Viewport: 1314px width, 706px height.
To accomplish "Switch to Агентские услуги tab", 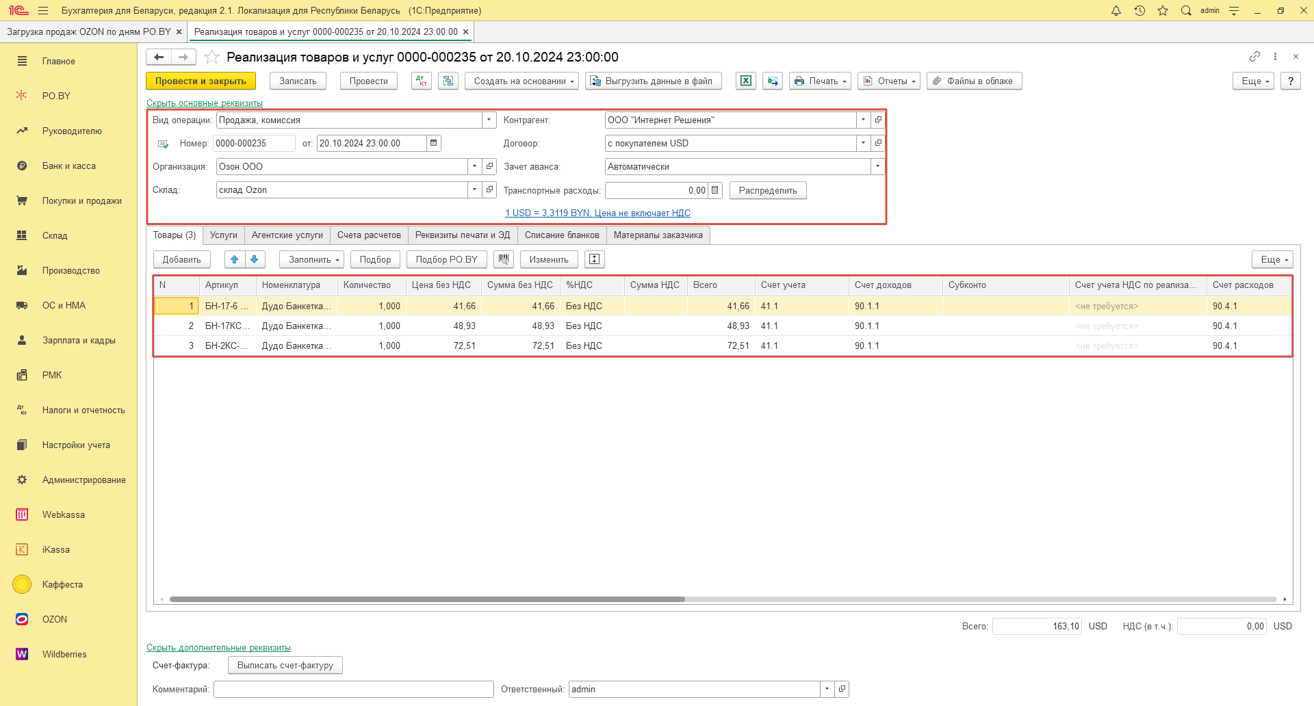I will point(287,235).
